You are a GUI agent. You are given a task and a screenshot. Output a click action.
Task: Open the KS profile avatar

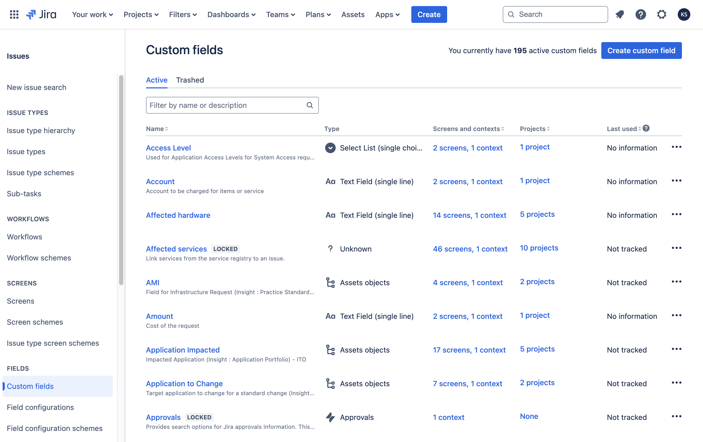coord(684,14)
